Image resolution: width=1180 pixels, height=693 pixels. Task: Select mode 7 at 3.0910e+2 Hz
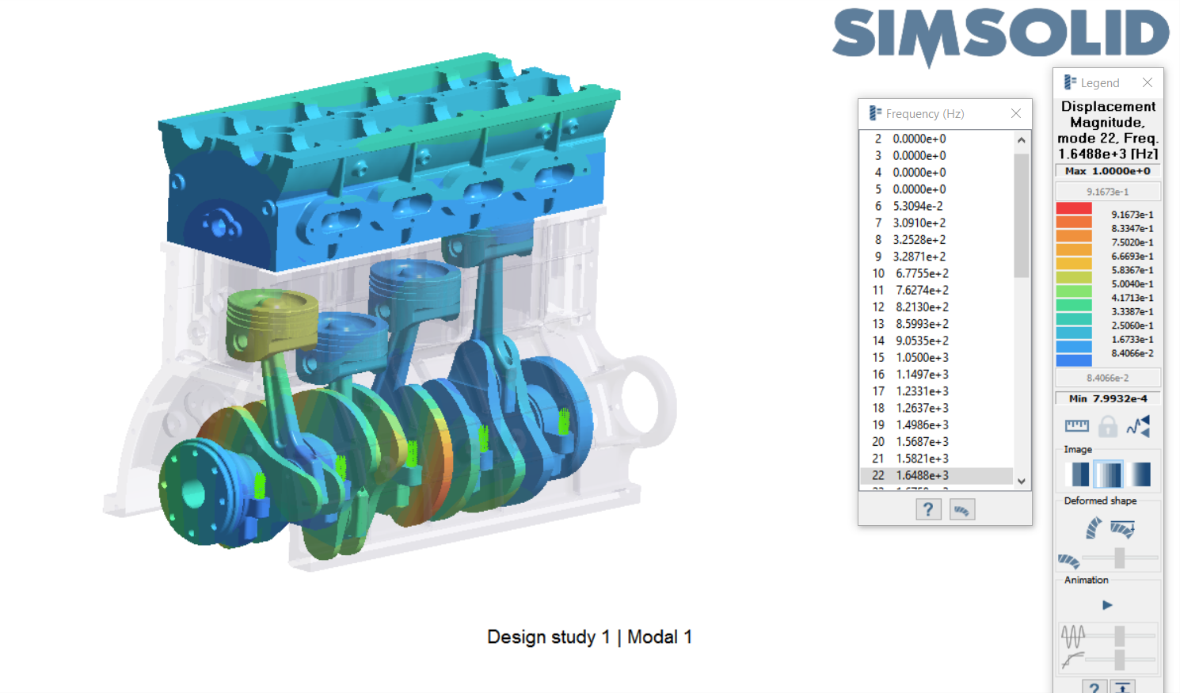tap(936, 223)
